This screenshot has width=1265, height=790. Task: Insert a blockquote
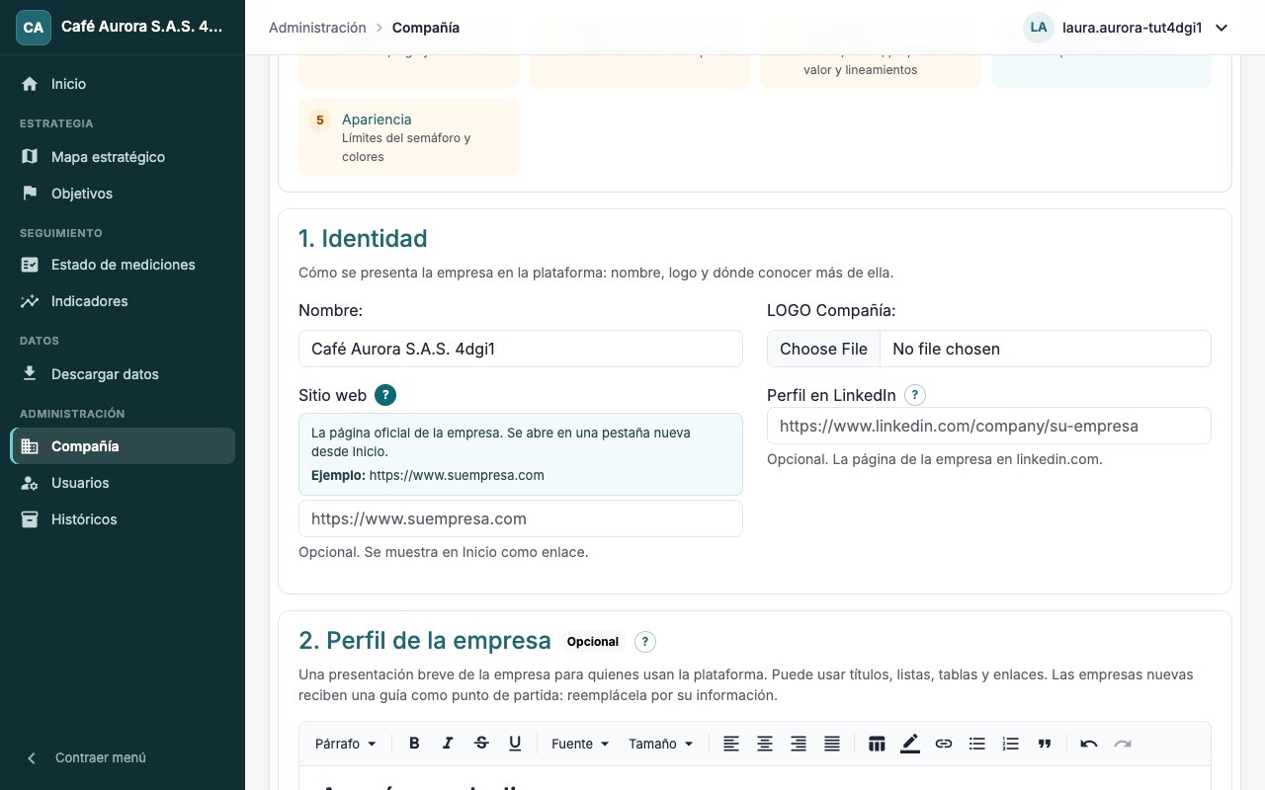(x=1045, y=744)
